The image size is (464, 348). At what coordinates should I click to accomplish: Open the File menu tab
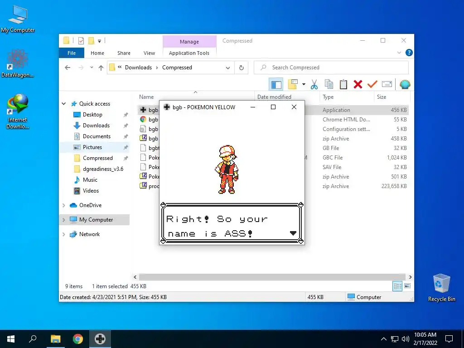pos(72,53)
